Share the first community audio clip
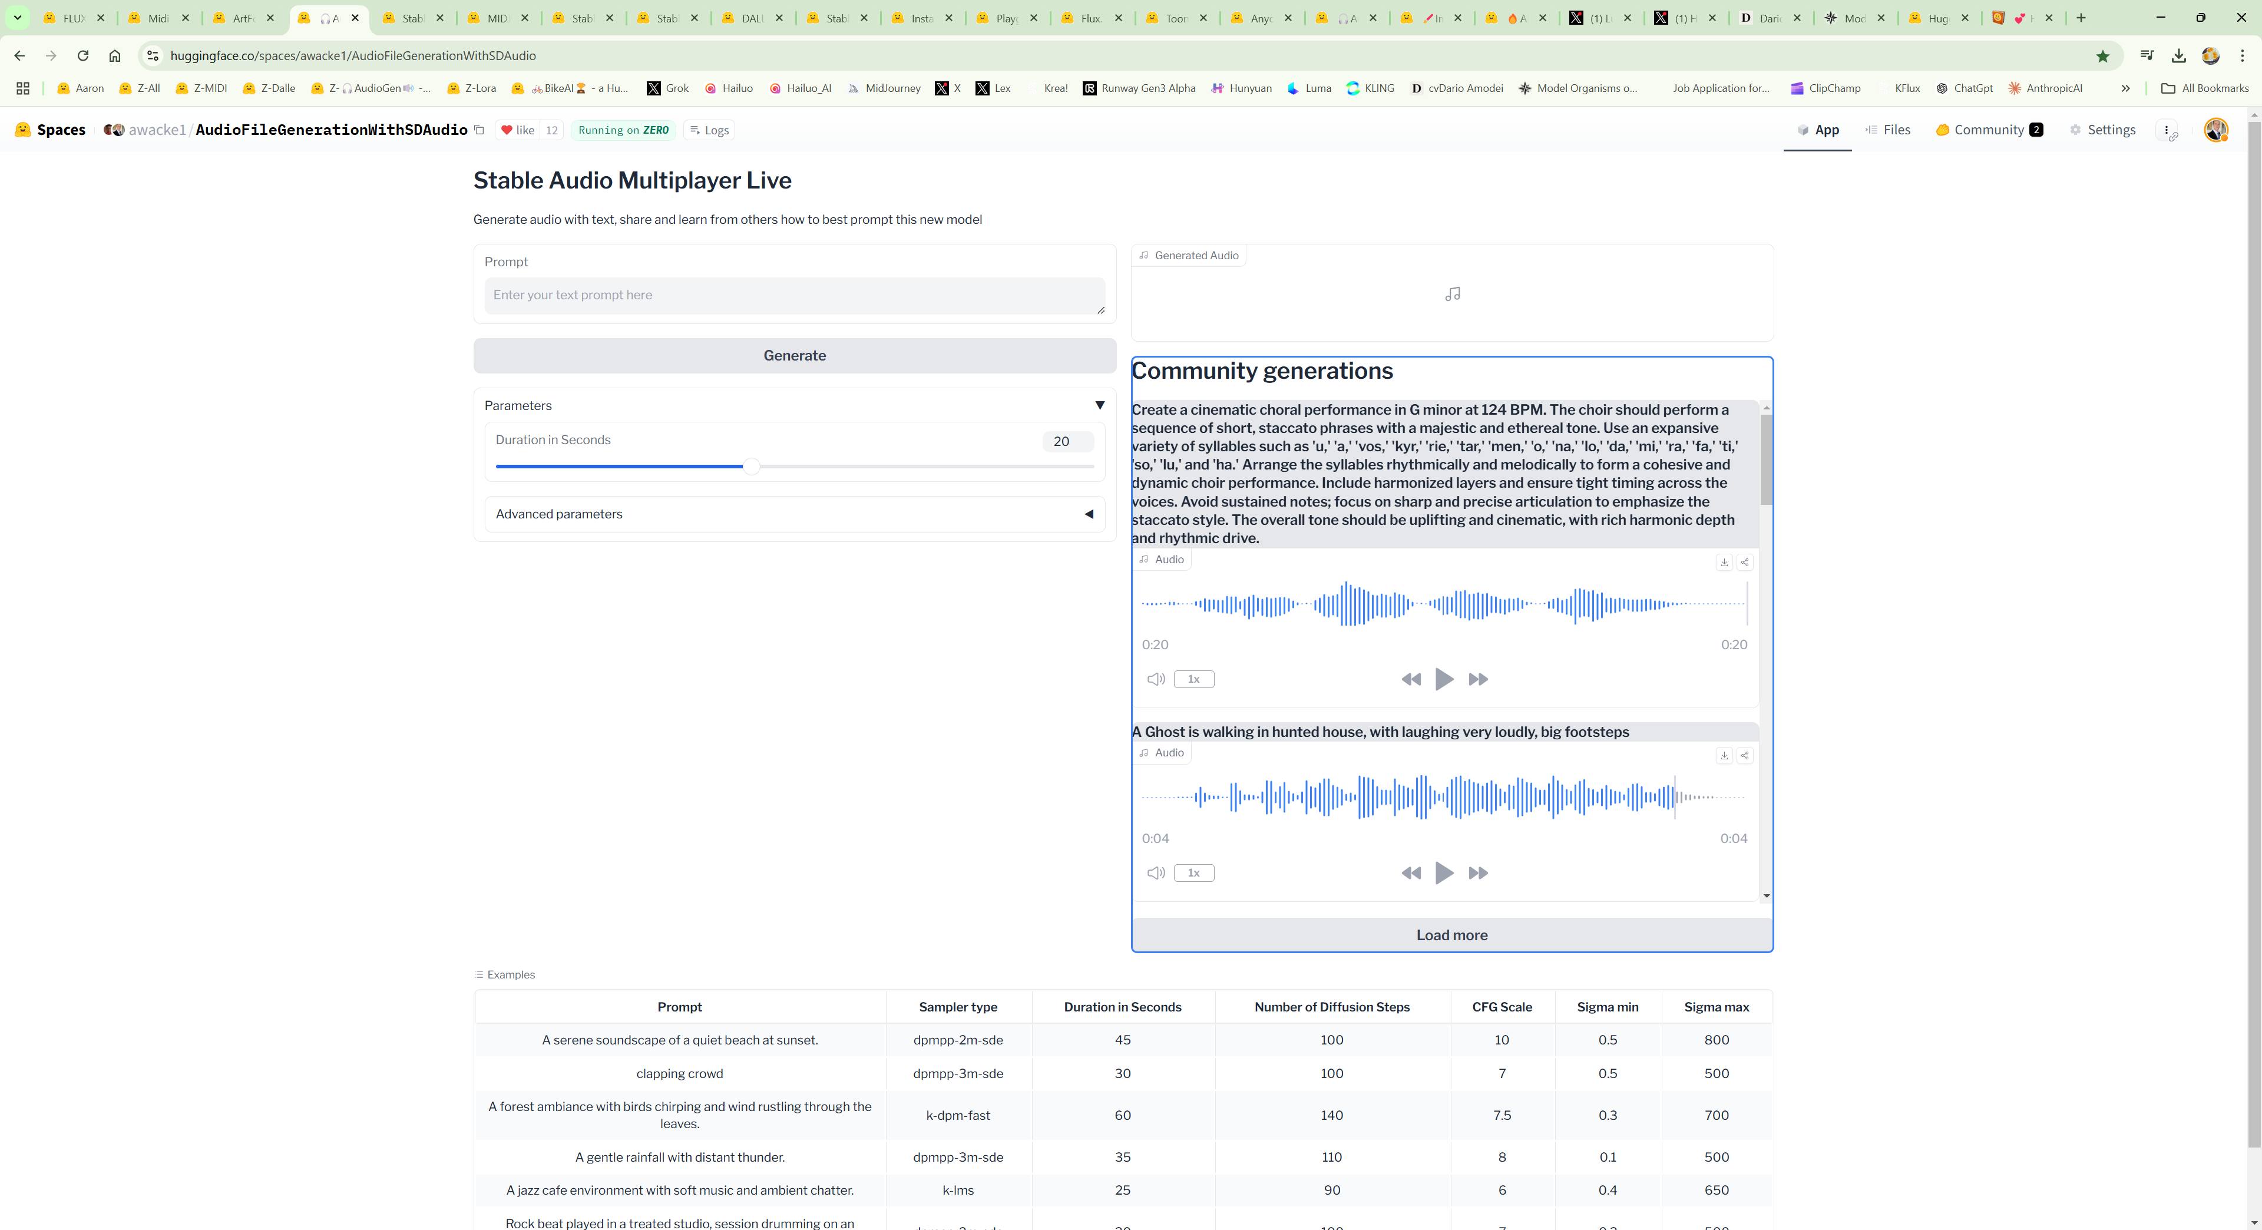The height and width of the screenshot is (1230, 2262). click(x=1745, y=563)
